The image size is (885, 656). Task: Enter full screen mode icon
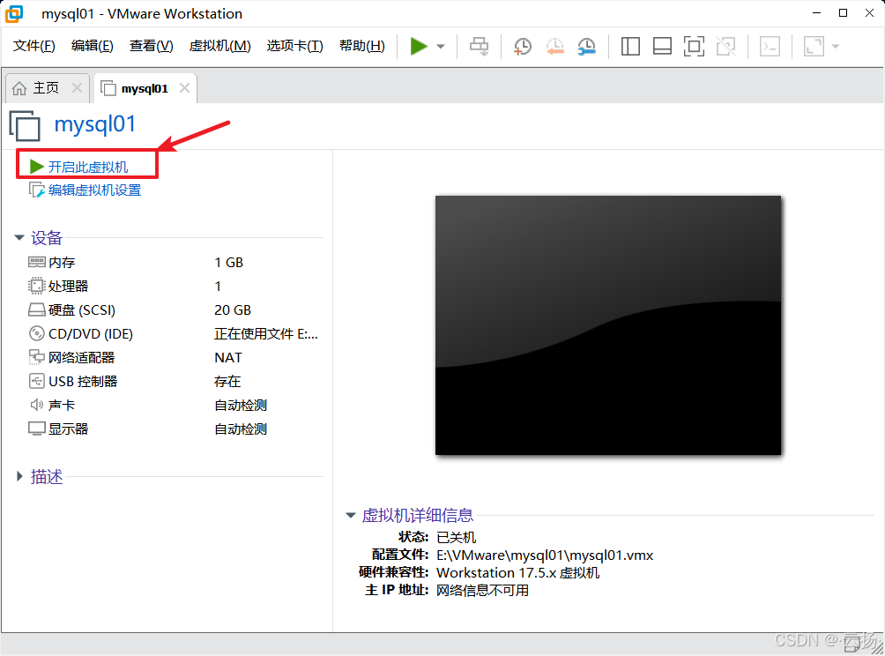(x=694, y=47)
